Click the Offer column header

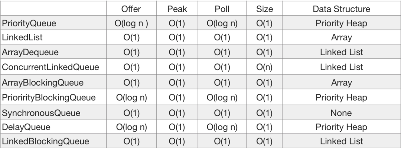click(131, 9)
